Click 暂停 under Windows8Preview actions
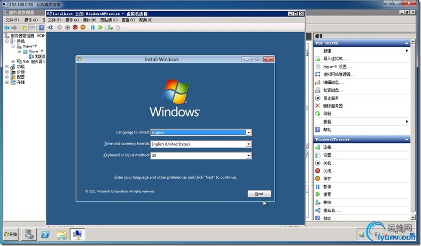Screen dimensions: 421x246 (x=327, y=187)
